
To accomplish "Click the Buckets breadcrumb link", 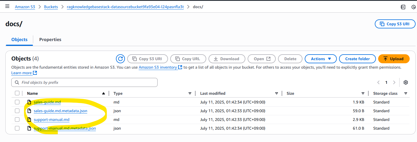I will [51, 7].
